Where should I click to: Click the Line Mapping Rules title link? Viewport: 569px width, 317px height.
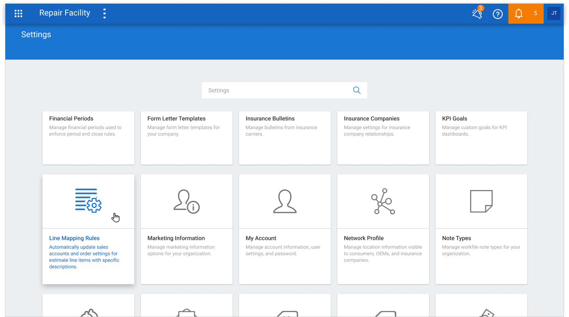point(75,238)
